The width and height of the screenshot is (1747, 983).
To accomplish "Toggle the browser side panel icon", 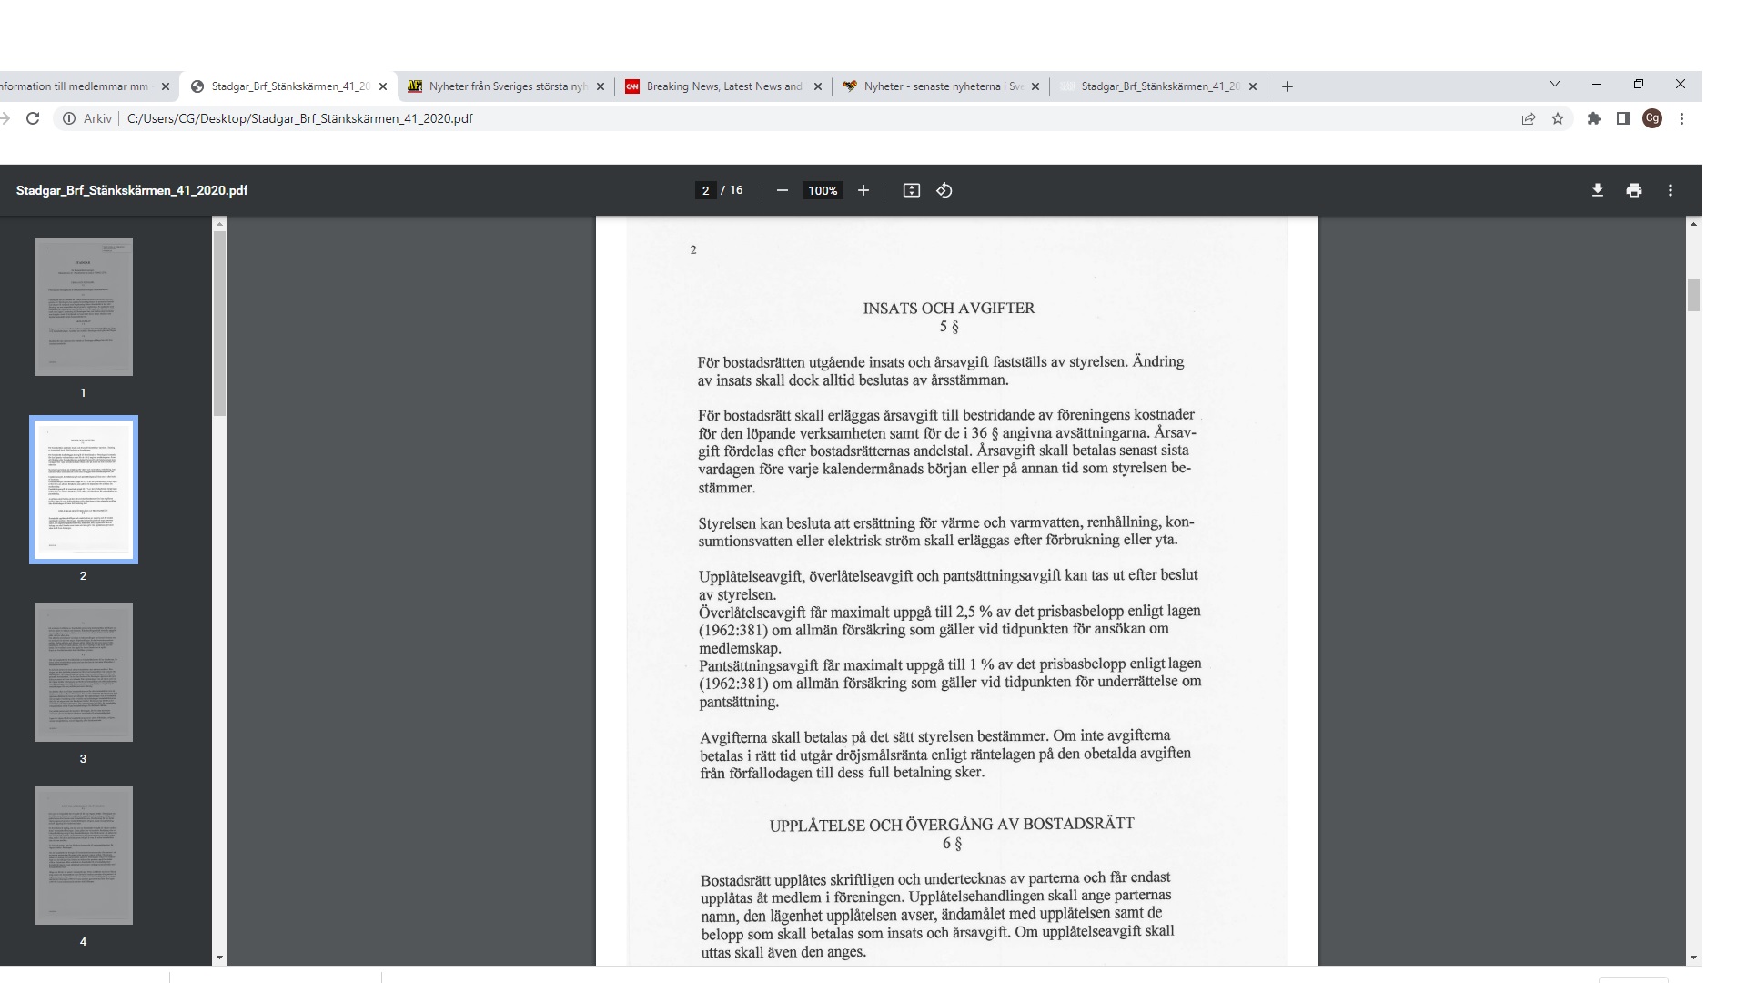I will (1622, 118).
